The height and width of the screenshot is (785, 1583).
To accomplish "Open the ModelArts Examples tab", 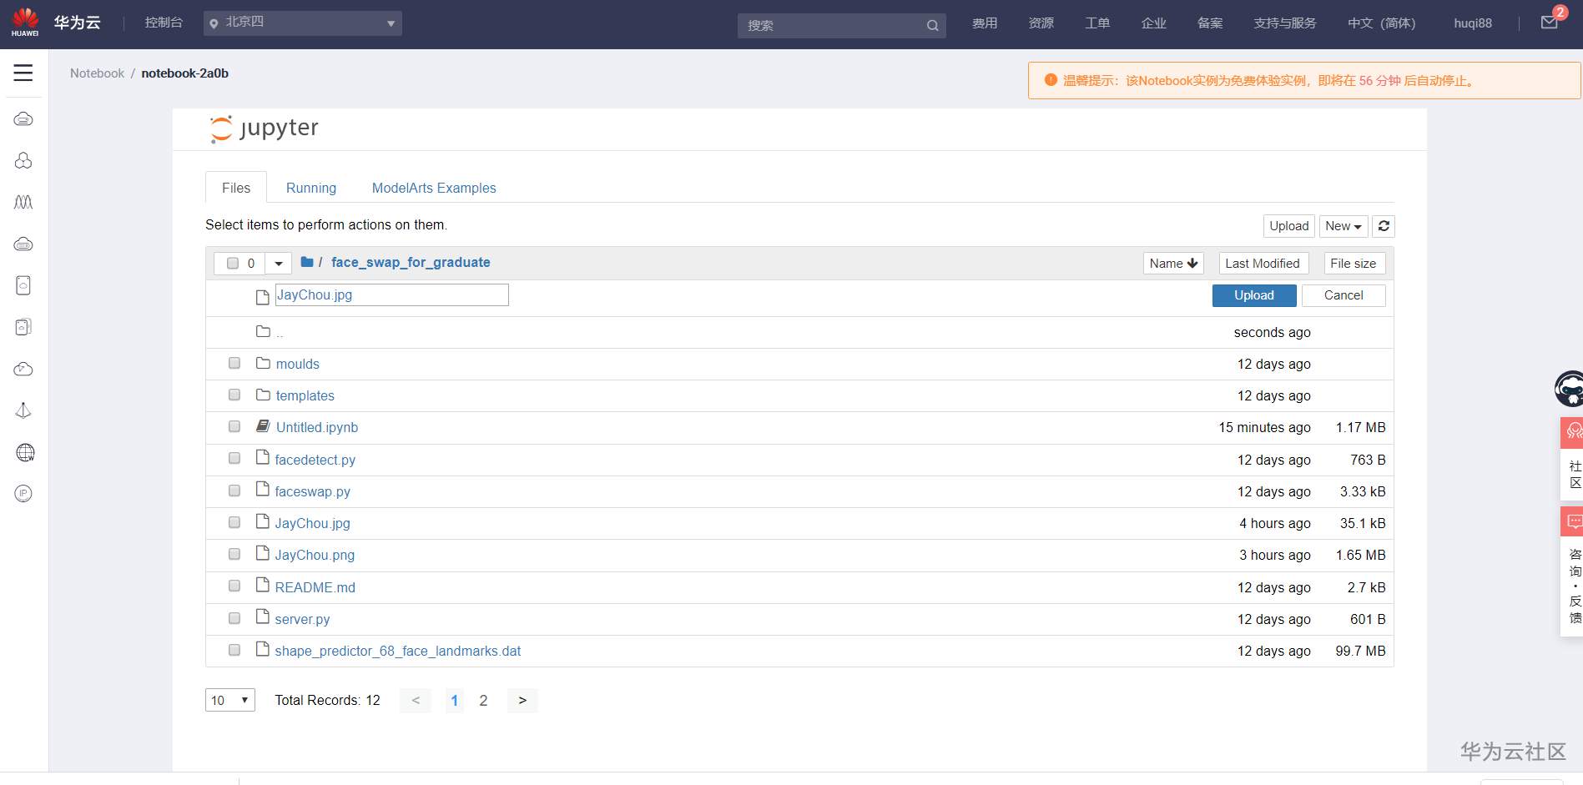I will [434, 188].
